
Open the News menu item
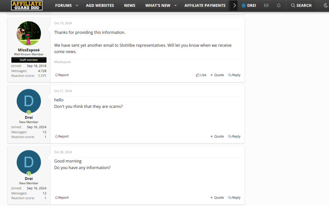click(x=129, y=5)
